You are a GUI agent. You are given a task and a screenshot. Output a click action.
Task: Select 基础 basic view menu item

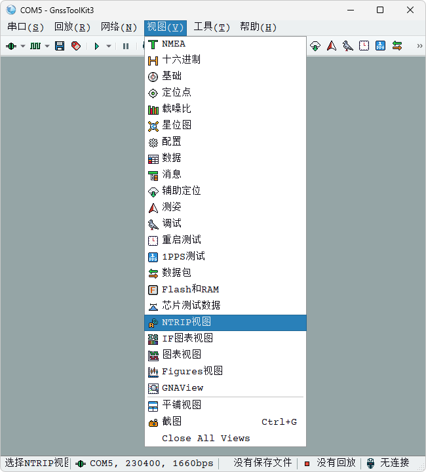tap(225, 76)
